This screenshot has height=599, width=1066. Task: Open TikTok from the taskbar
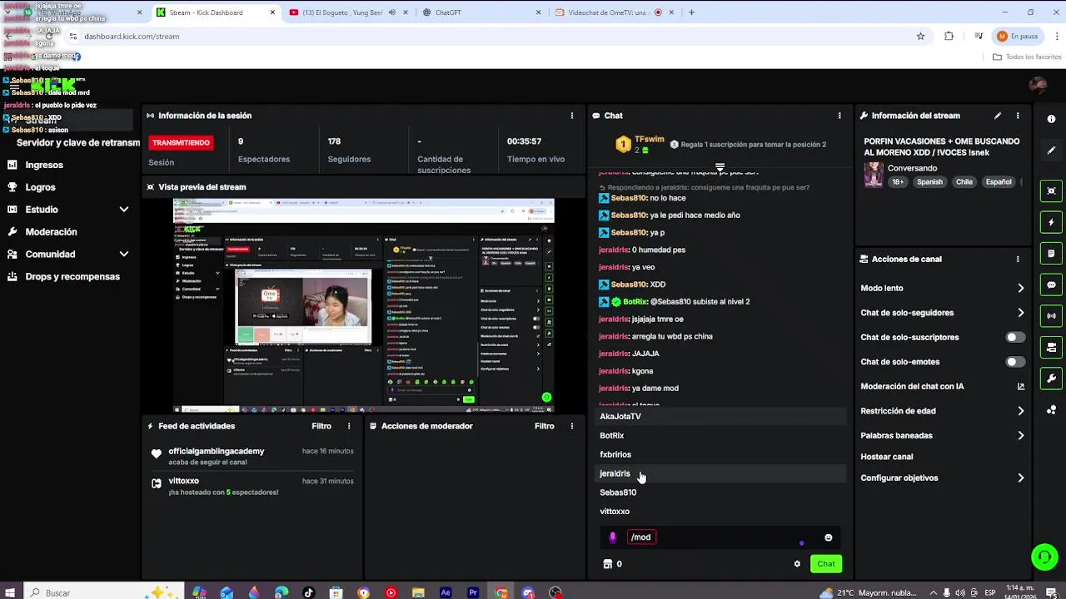click(x=309, y=592)
